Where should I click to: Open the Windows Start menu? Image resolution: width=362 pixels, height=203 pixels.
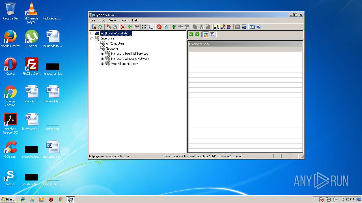8,199
